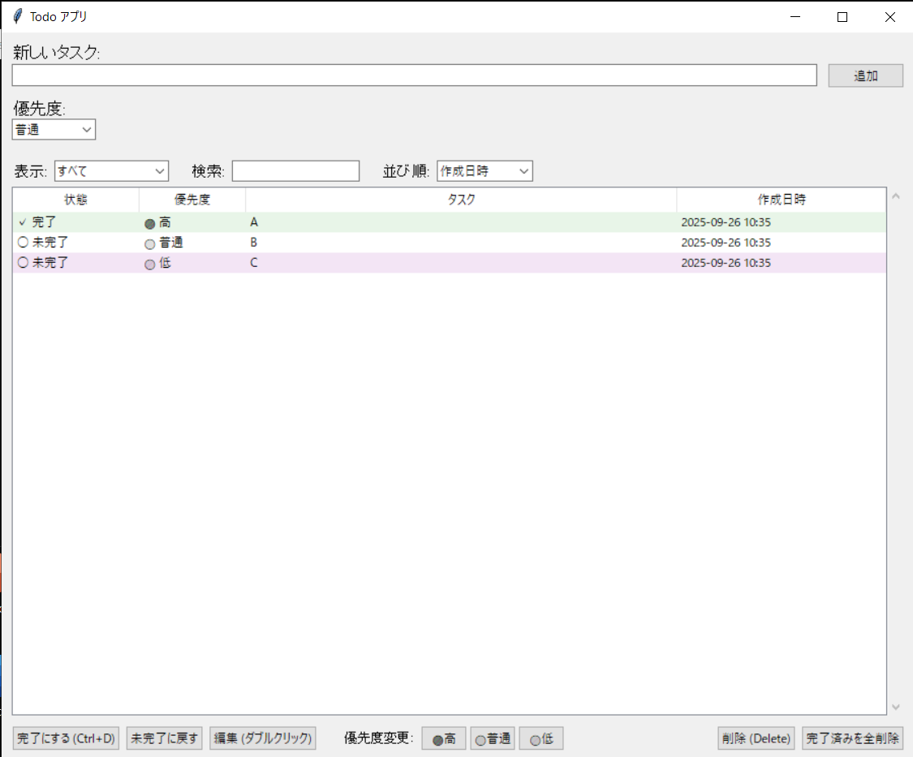Click the 検索 search field
The image size is (913, 757).
click(x=295, y=170)
